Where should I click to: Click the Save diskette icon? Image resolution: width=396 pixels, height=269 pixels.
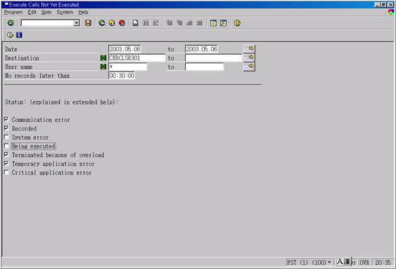click(88, 23)
